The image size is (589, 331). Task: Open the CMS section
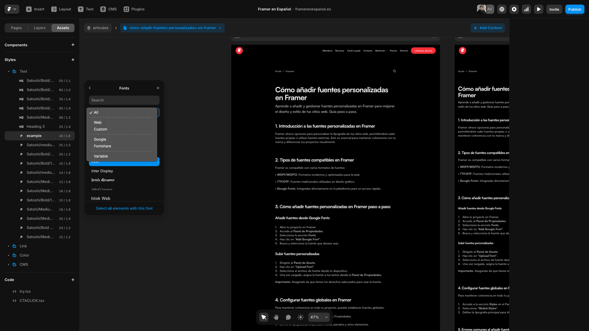pyautogui.click(x=108, y=9)
